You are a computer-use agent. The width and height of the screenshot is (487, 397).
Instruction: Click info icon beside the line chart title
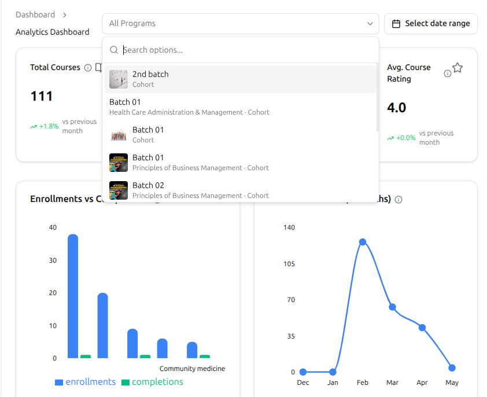pos(399,200)
